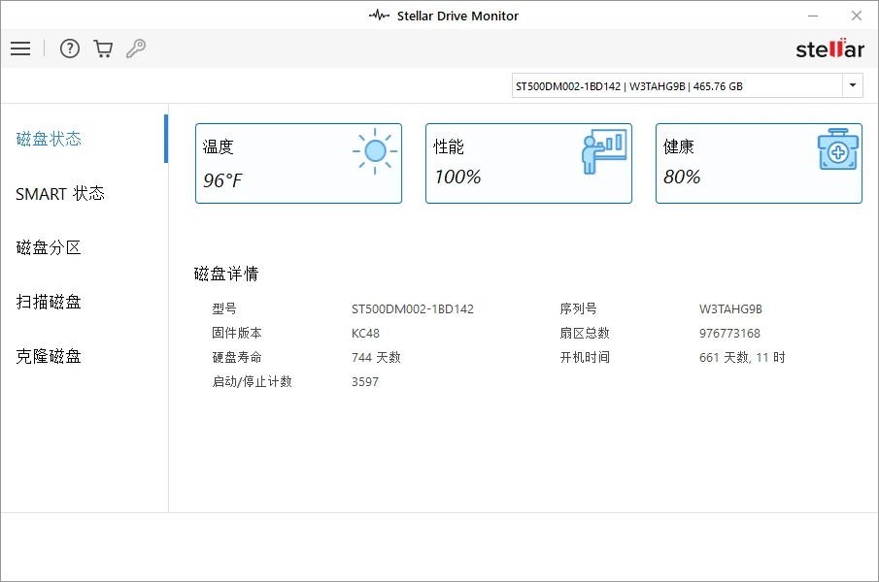
Task: Click the shopping cart purchase icon
Action: [103, 48]
